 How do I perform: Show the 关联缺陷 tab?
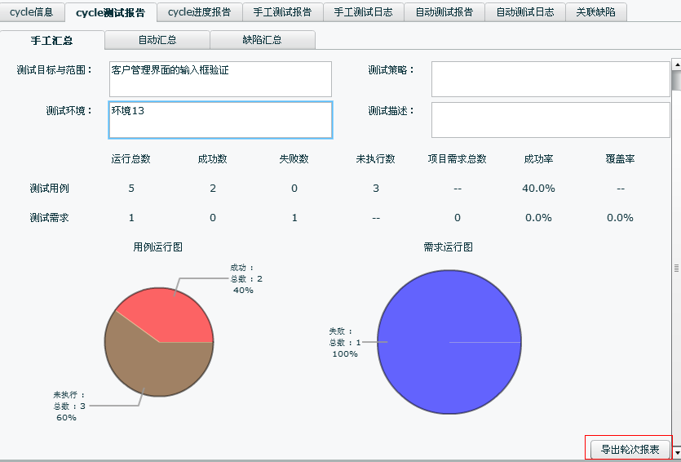click(595, 12)
